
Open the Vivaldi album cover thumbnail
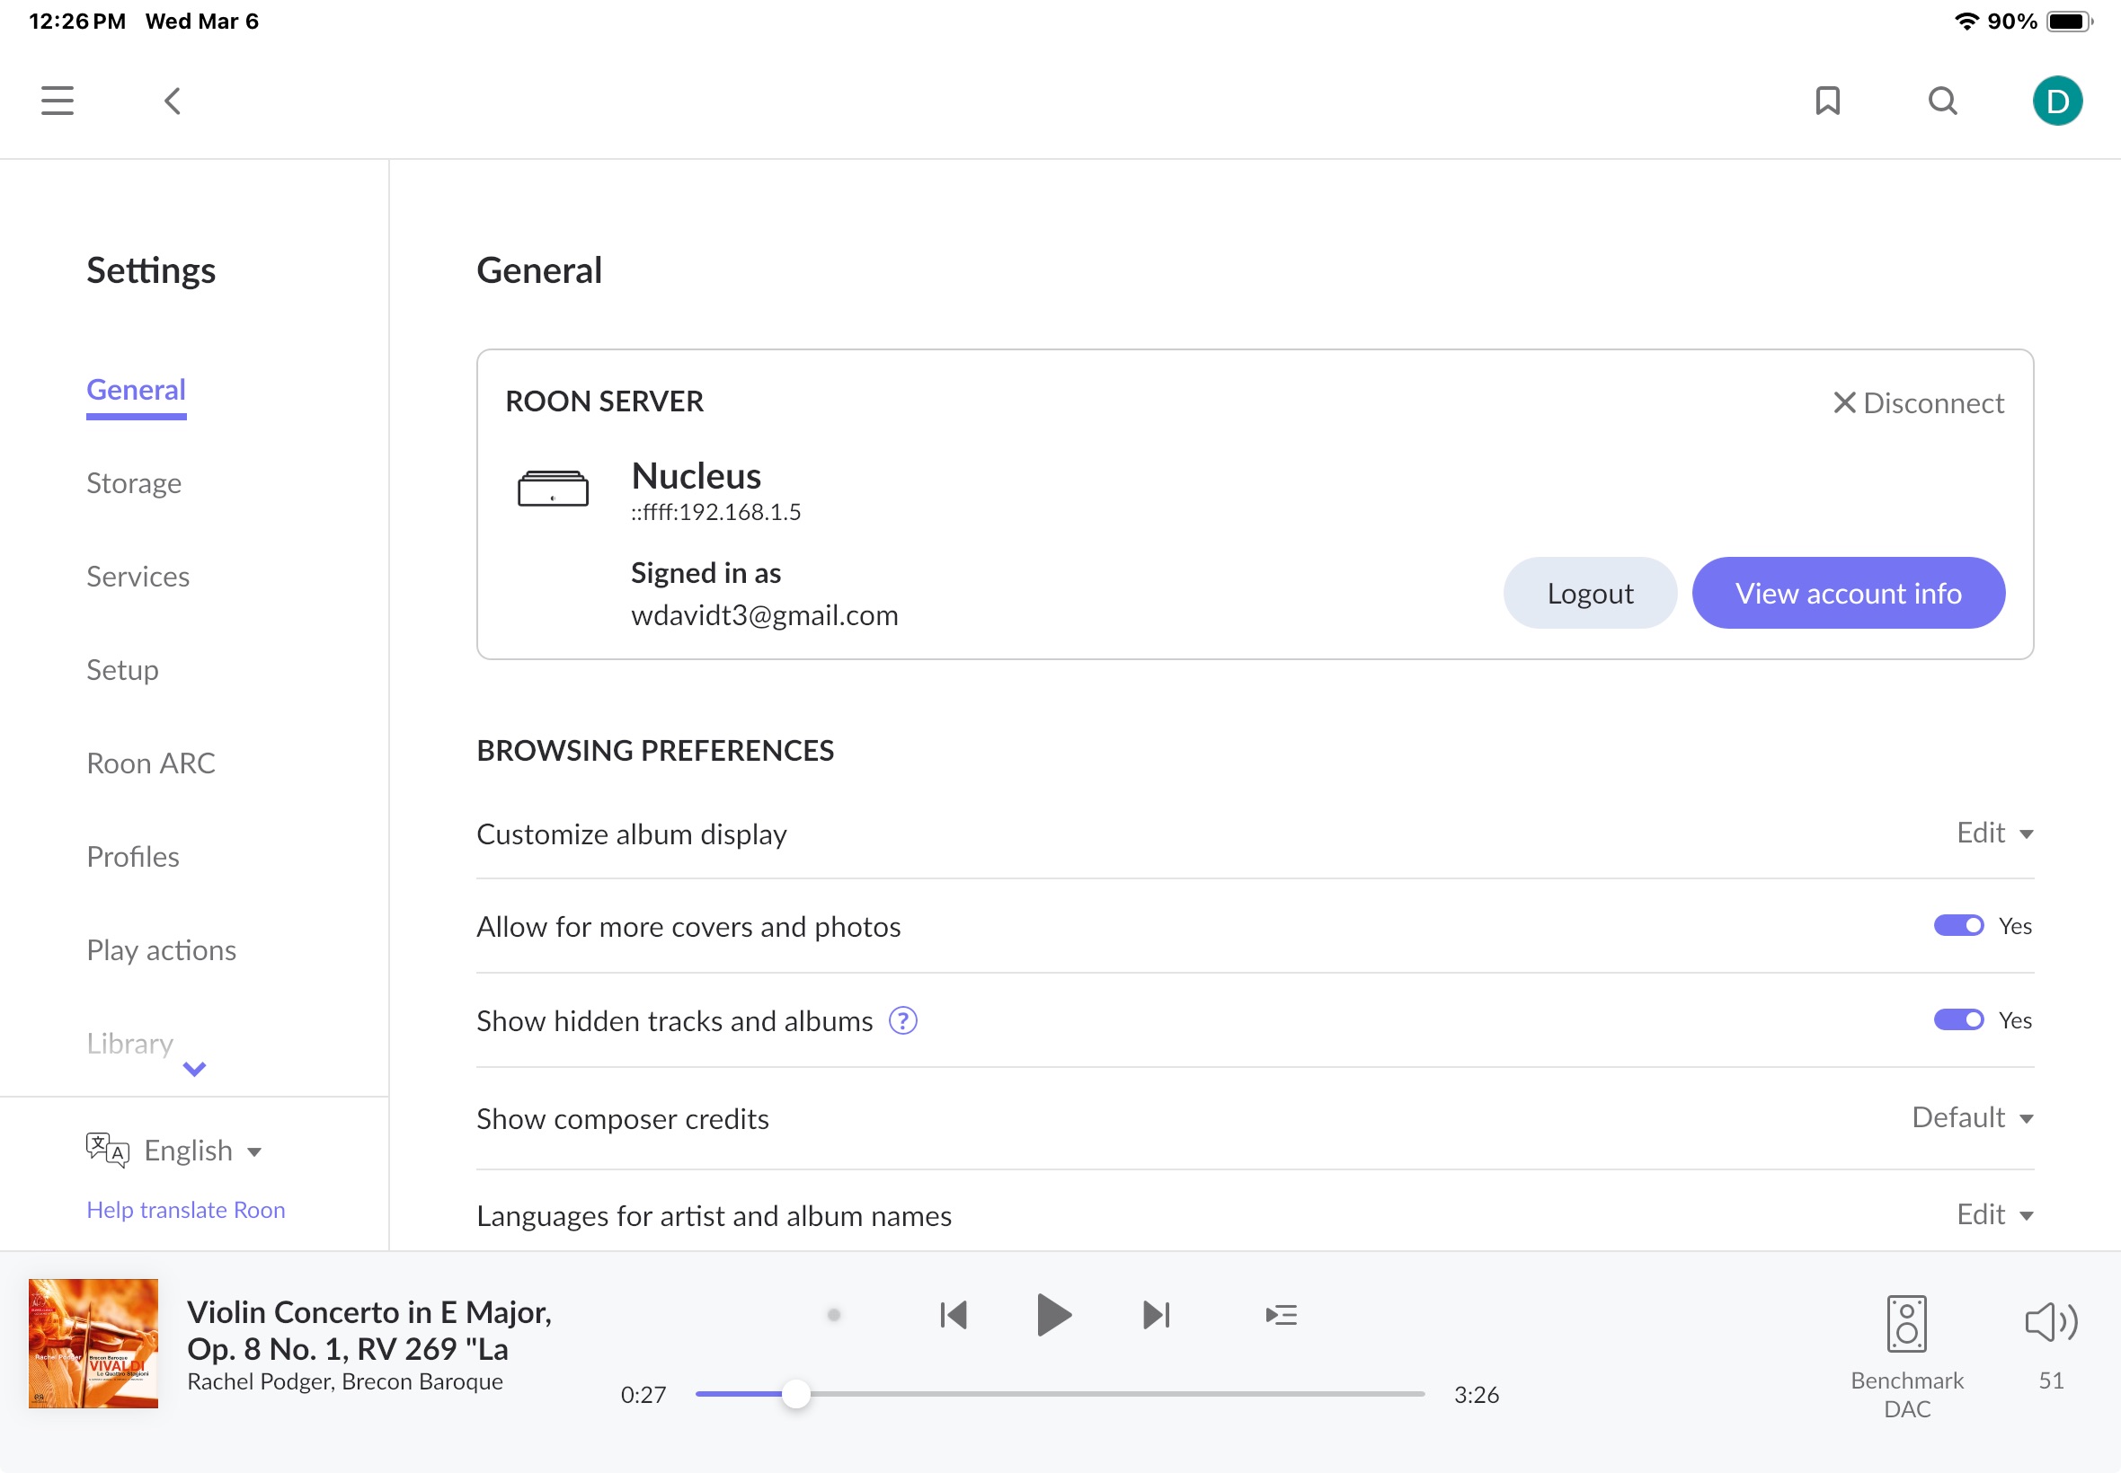click(x=93, y=1343)
